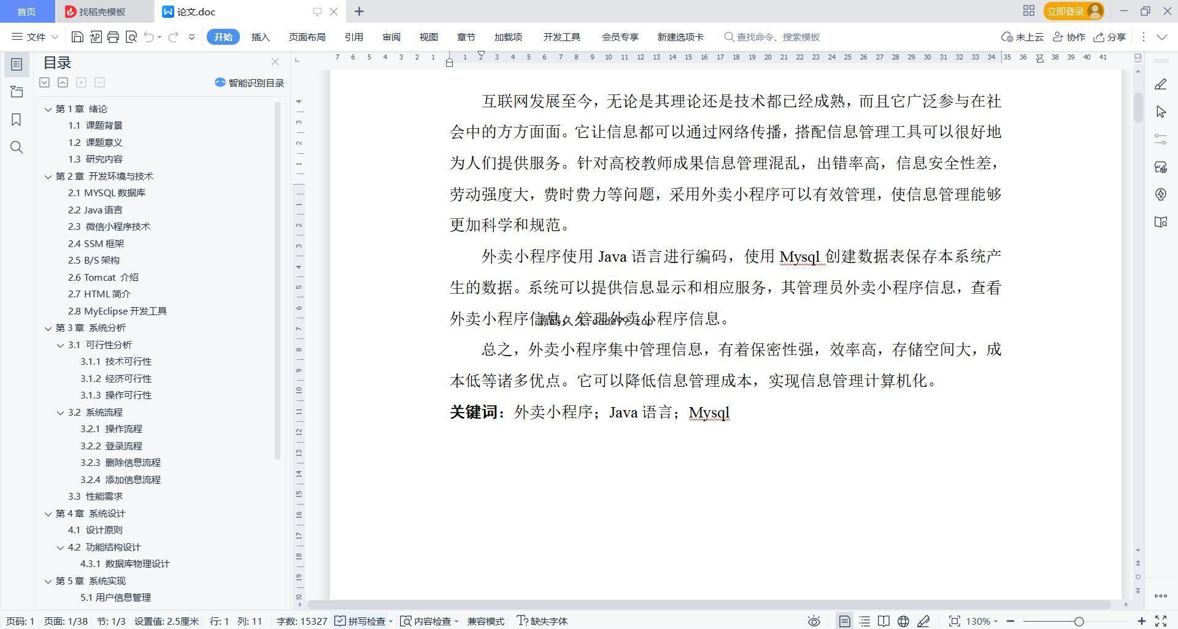Click the 协作 button
The width and height of the screenshot is (1178, 629).
[1069, 37]
